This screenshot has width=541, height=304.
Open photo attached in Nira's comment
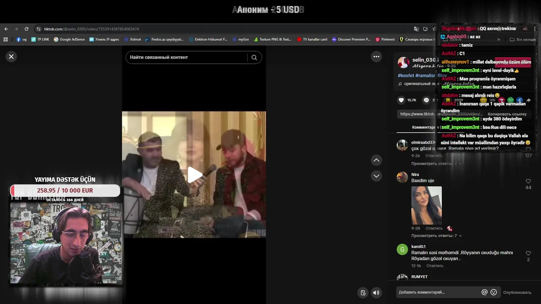426,205
